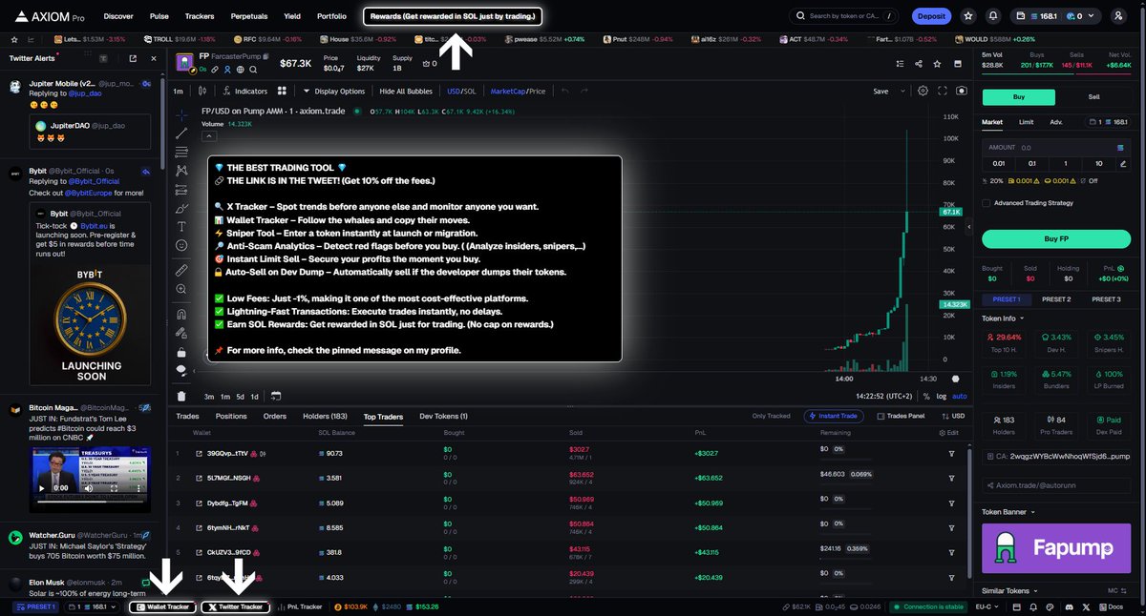Toggle the Trades Panel

tap(901, 416)
